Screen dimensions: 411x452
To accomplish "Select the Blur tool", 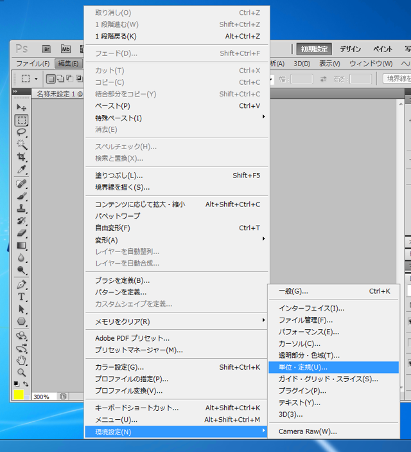I will coord(21,258).
